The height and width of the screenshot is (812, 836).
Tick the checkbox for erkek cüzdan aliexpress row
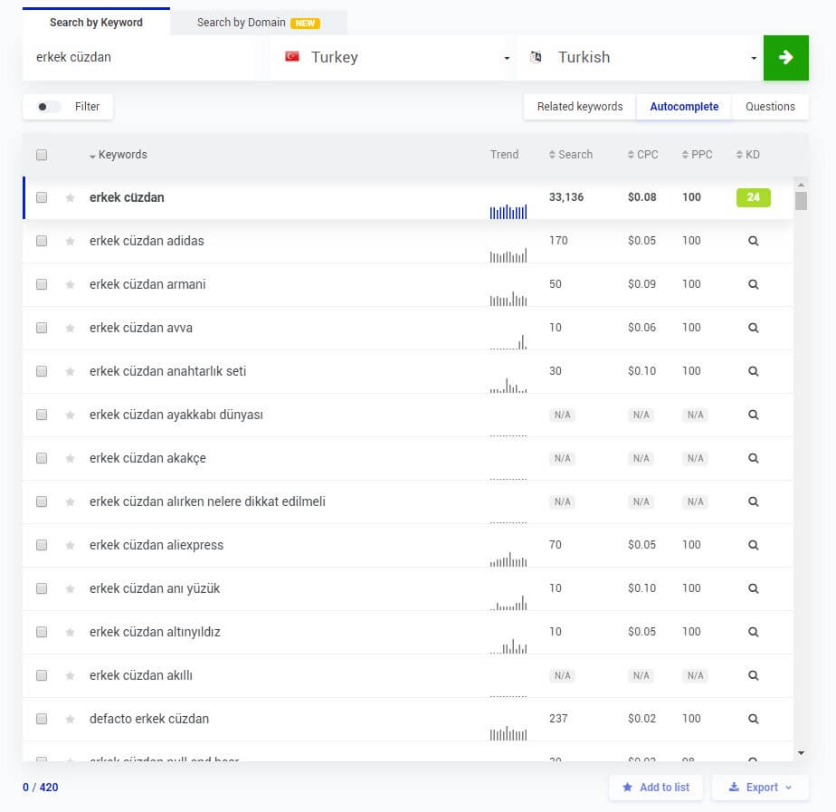(41, 545)
